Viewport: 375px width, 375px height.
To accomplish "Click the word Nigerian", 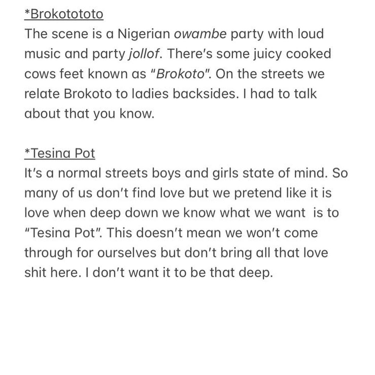I will [144, 34].
